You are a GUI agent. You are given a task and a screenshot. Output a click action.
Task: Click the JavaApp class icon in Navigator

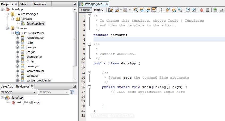[7, 98]
